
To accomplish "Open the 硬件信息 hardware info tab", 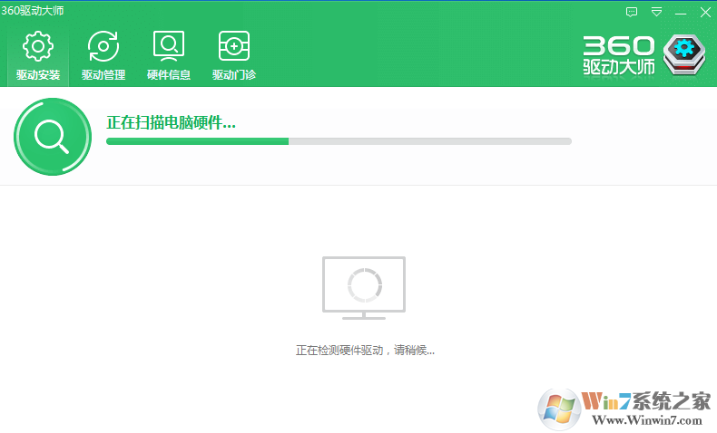I will [x=169, y=56].
